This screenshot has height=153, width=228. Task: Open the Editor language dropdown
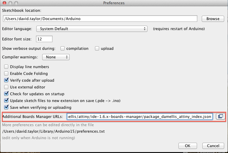[92, 29]
